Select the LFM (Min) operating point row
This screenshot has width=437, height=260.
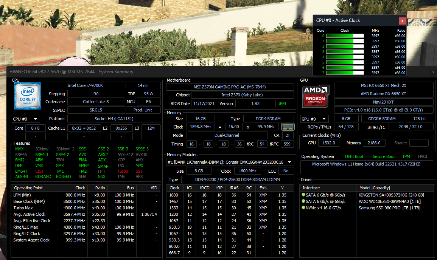point(85,195)
